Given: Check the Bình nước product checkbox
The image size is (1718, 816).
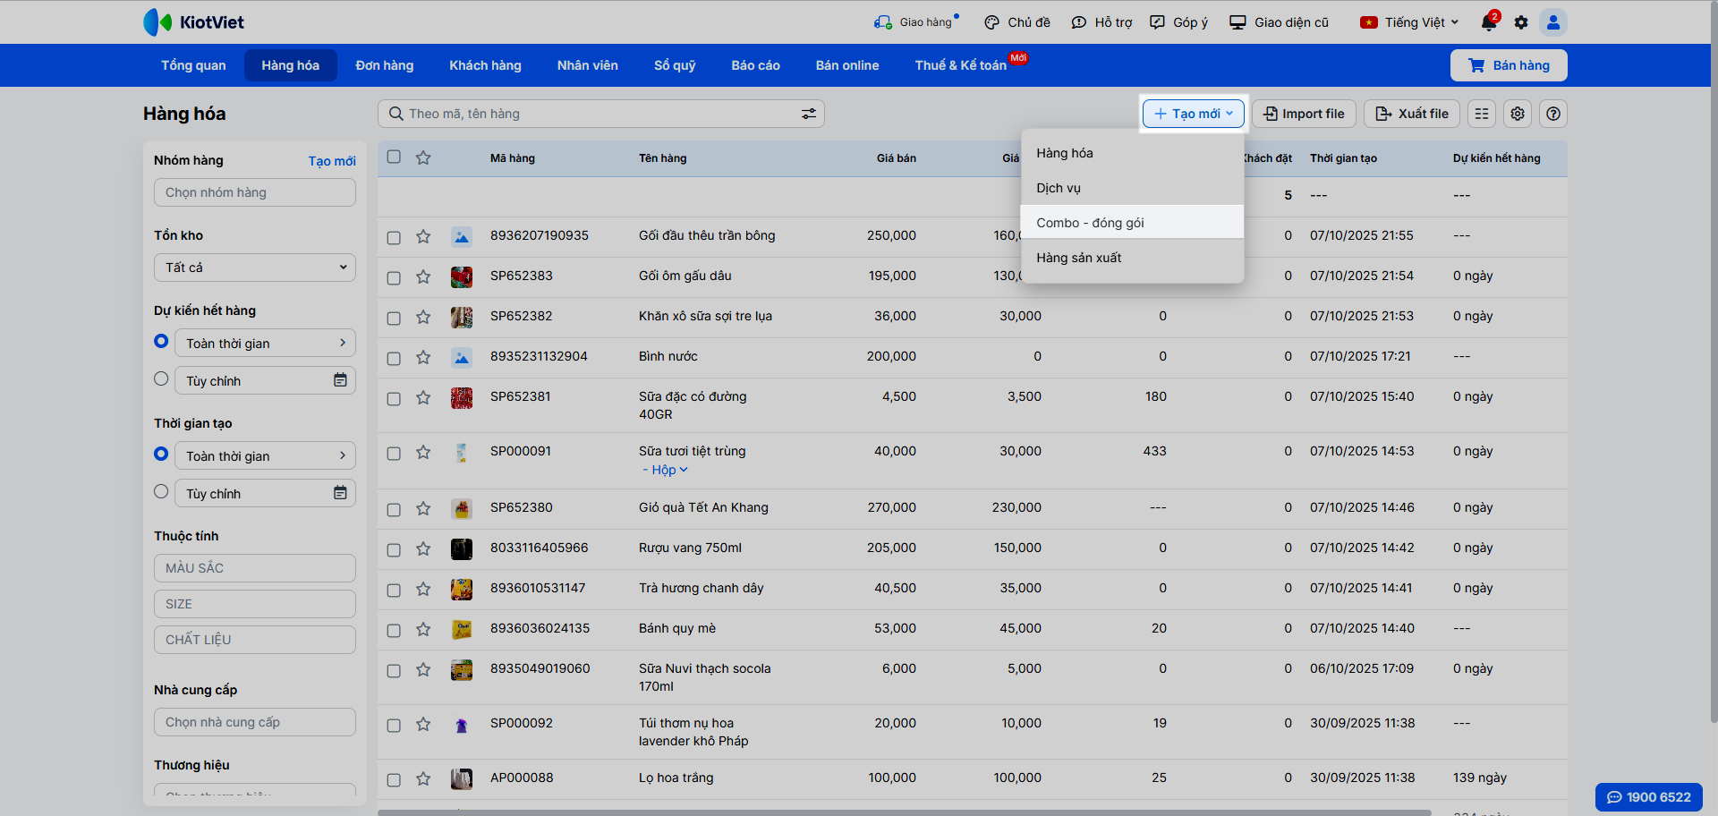Looking at the screenshot, I should 394,358.
